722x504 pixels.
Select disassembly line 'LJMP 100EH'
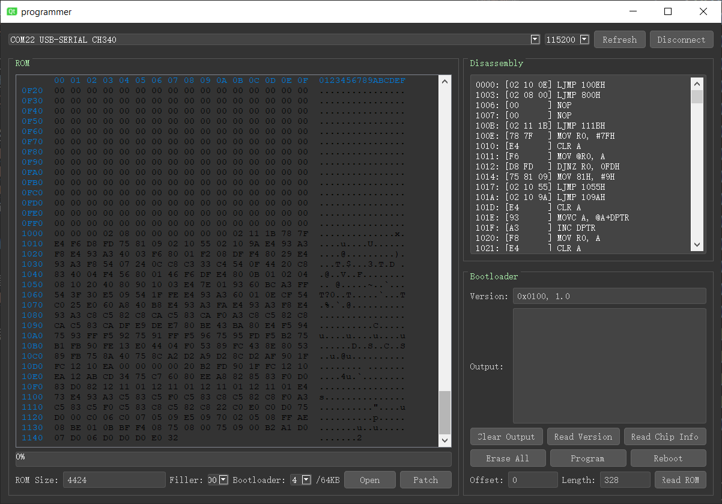[540, 85]
